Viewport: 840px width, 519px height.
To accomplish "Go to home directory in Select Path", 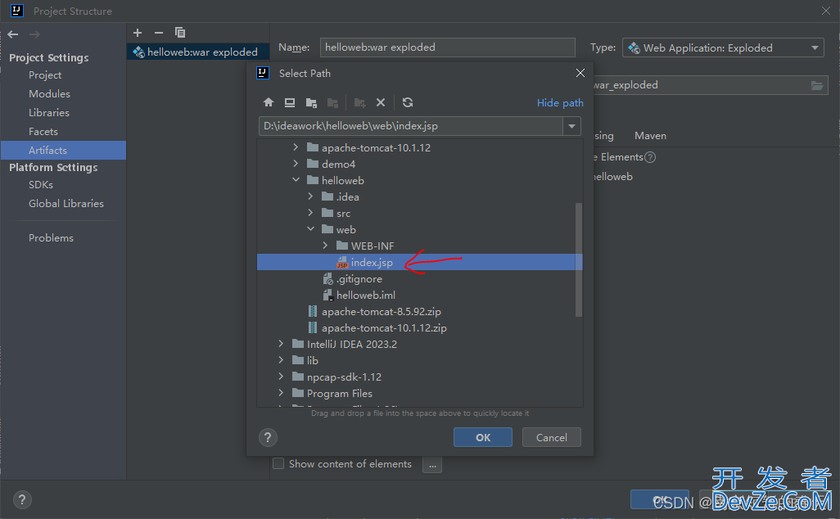I will click(269, 102).
